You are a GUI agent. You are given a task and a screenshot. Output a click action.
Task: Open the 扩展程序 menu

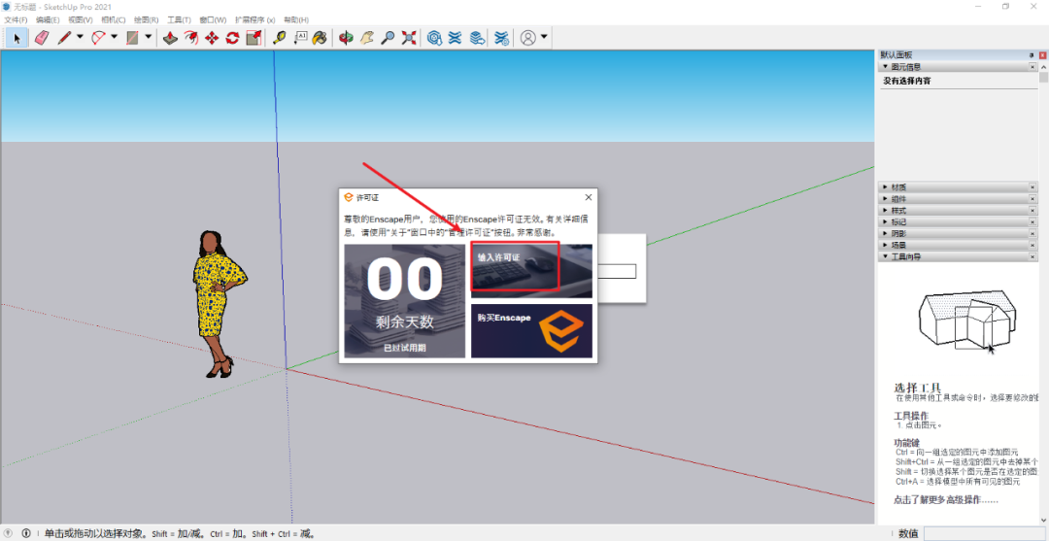pyautogui.click(x=254, y=19)
